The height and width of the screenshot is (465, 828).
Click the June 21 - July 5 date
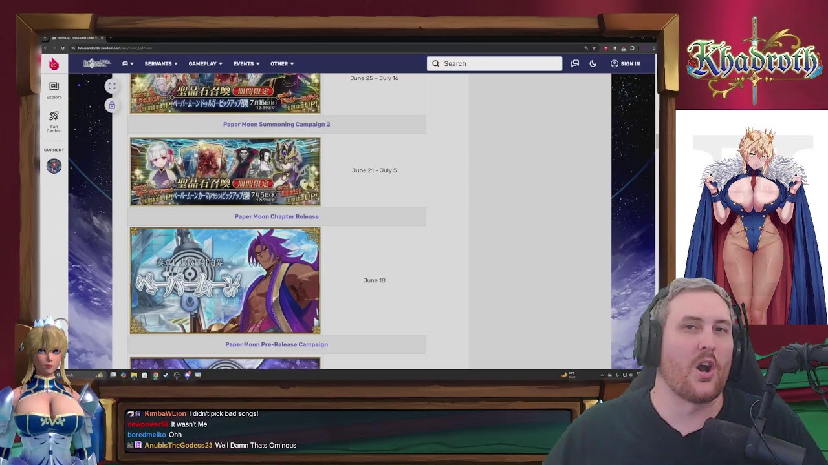pyautogui.click(x=374, y=170)
